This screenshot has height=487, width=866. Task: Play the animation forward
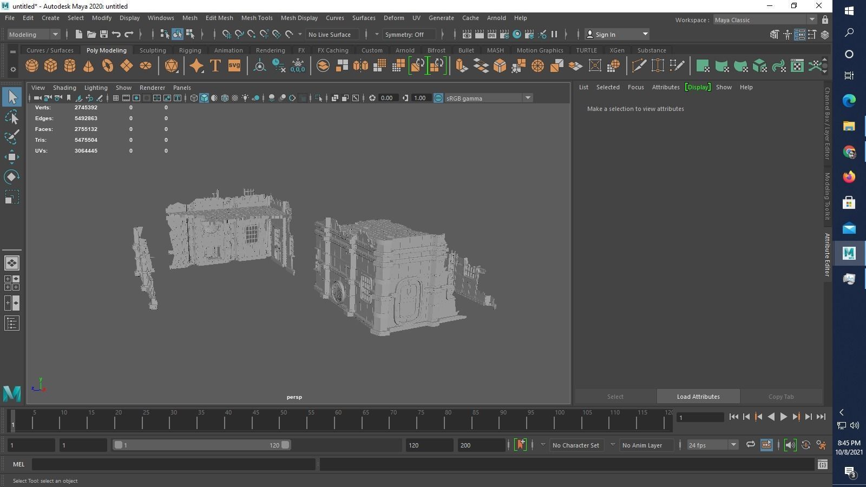pyautogui.click(x=783, y=417)
